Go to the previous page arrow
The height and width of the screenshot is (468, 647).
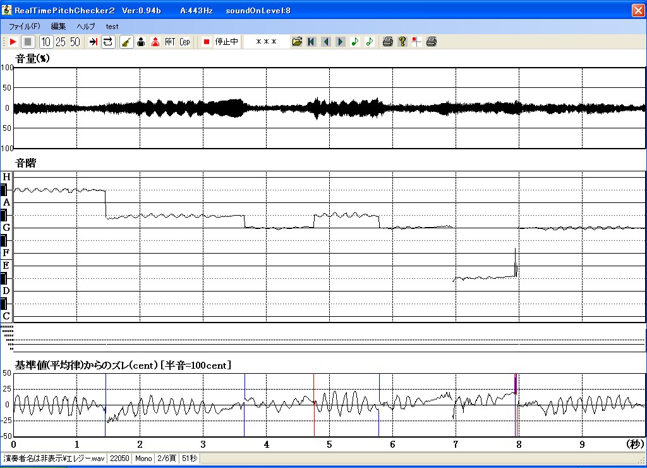326,42
